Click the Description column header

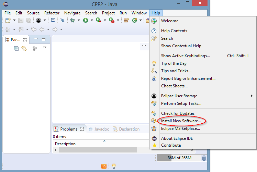pos(65,144)
